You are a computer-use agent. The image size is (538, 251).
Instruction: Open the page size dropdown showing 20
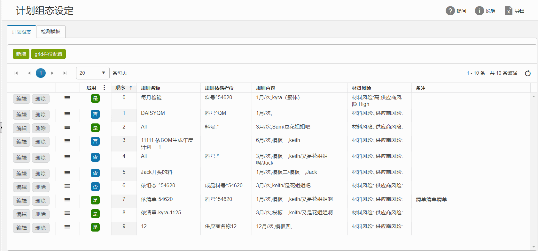point(93,73)
